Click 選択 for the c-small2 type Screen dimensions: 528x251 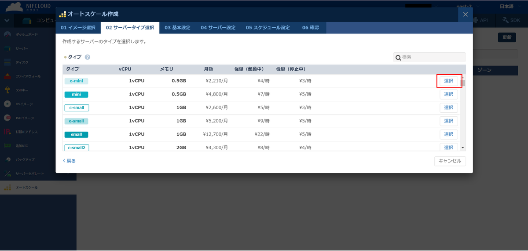point(449,147)
